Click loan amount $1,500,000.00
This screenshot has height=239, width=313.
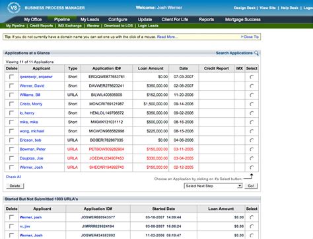tap(155, 104)
